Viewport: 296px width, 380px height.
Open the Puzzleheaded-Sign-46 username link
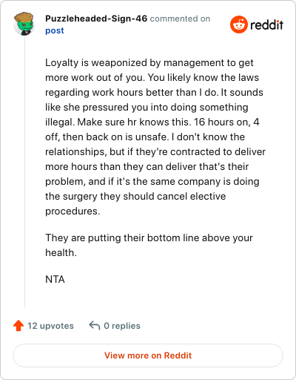tap(96, 19)
